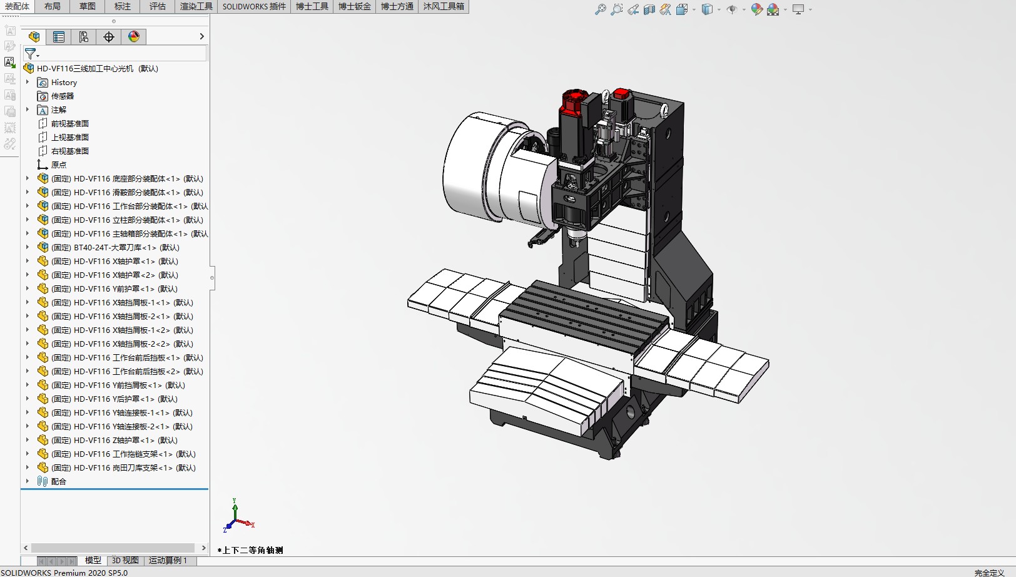Expand the 滑鞍部分装配体 subassembly

click(x=27, y=192)
